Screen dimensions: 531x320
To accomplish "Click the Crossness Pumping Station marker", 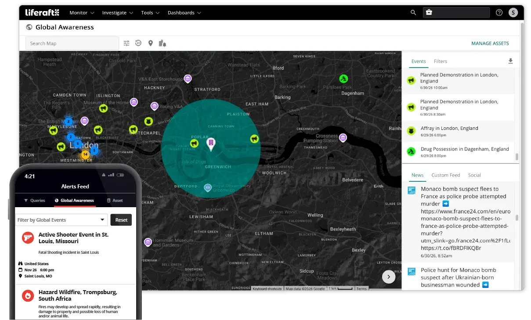I will point(343,138).
